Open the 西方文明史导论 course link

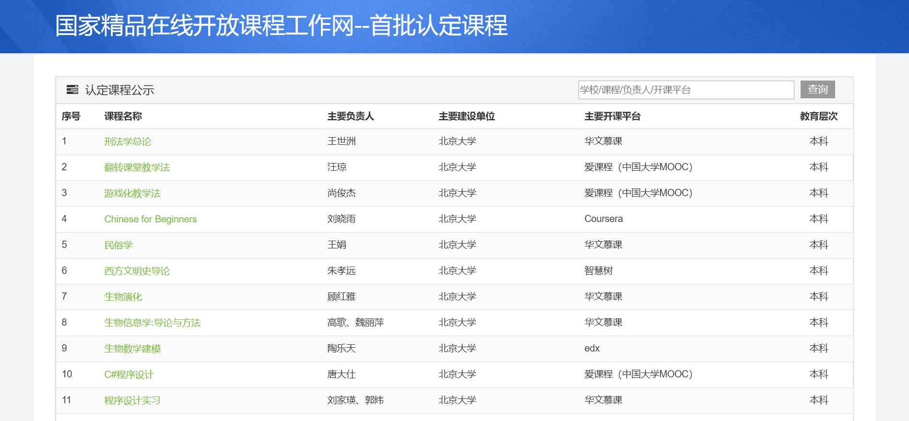[137, 271]
